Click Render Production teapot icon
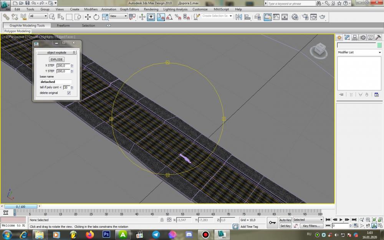The image size is (384, 240). (x=322, y=17)
